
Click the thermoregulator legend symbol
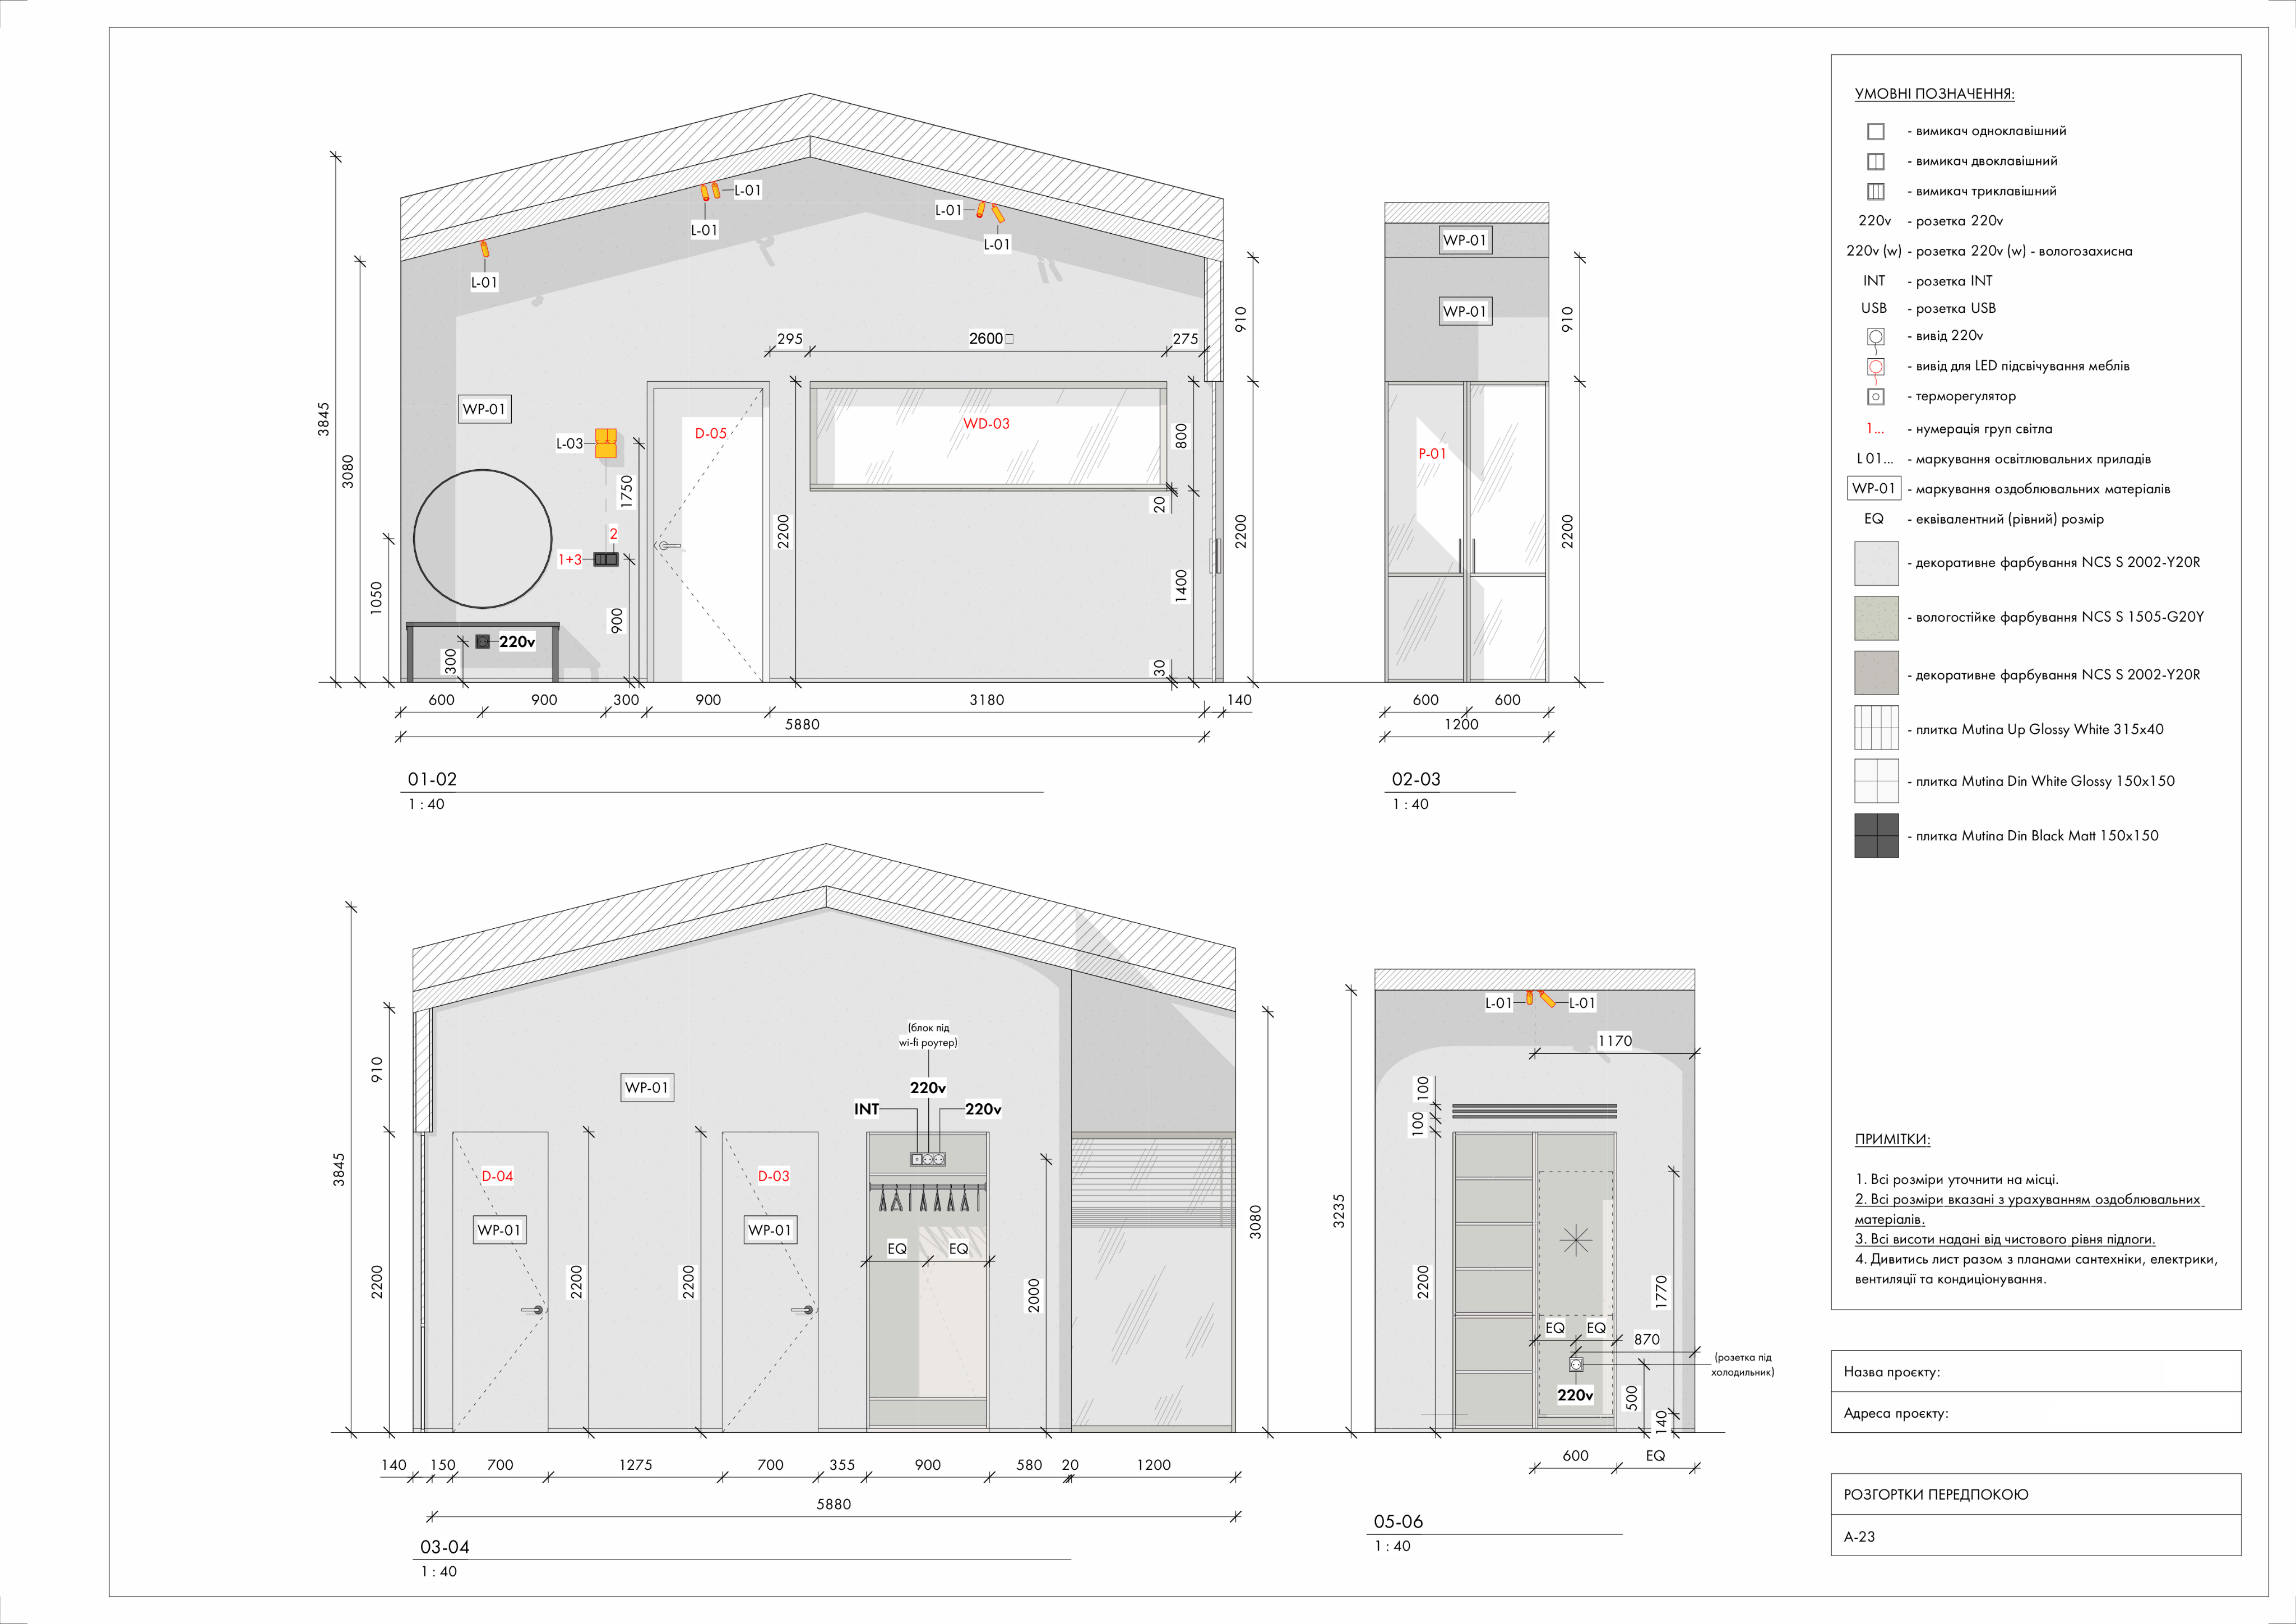[x=1875, y=397]
